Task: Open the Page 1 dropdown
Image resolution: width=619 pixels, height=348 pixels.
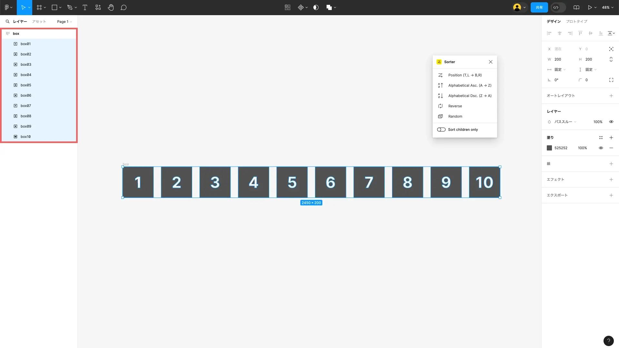Action: (64, 22)
